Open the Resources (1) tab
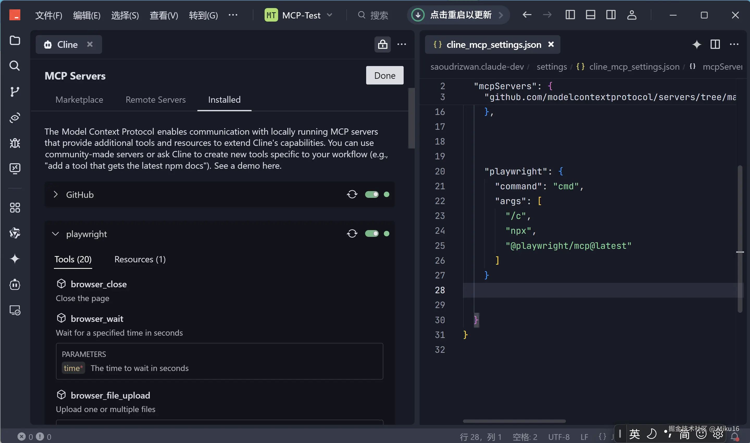This screenshot has height=443, width=750. pos(140,259)
